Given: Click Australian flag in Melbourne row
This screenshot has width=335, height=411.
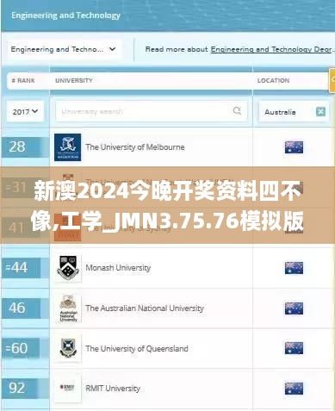Looking at the screenshot, I should (x=294, y=147).
